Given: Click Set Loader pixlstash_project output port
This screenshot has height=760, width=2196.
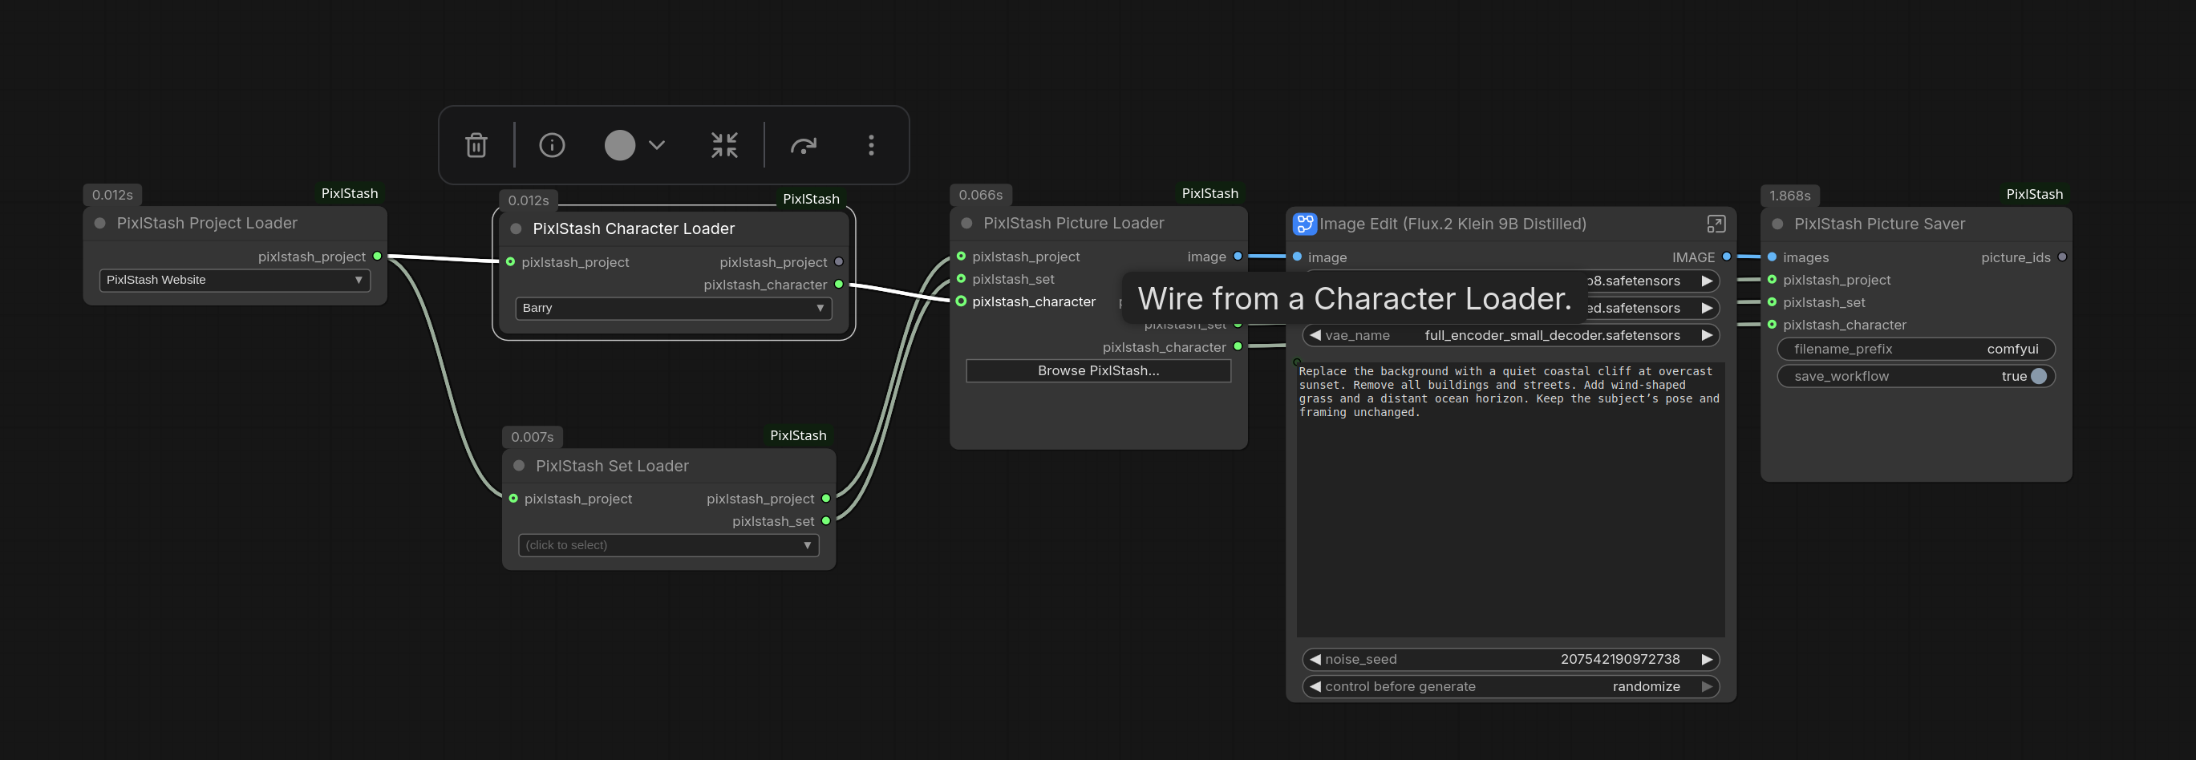Looking at the screenshot, I should 825,499.
